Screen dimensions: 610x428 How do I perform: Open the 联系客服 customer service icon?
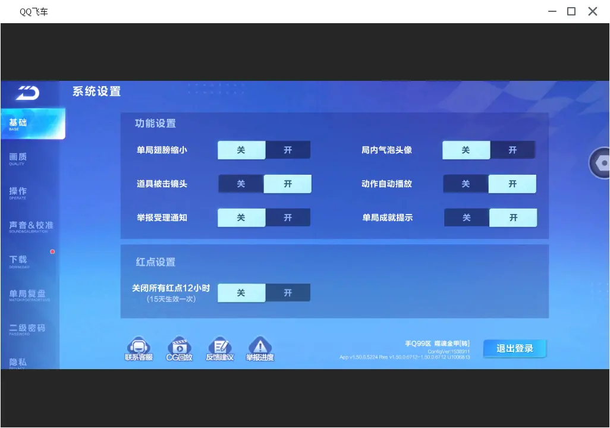[x=139, y=348]
